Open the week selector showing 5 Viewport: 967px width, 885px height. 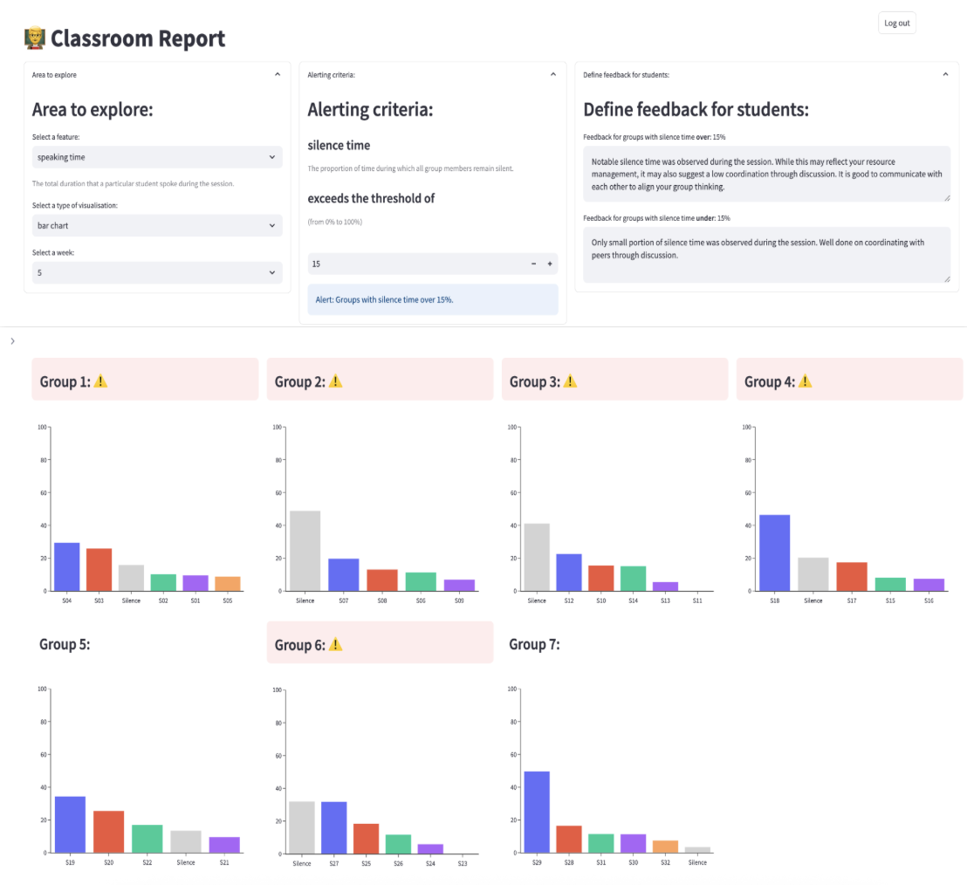tap(157, 272)
